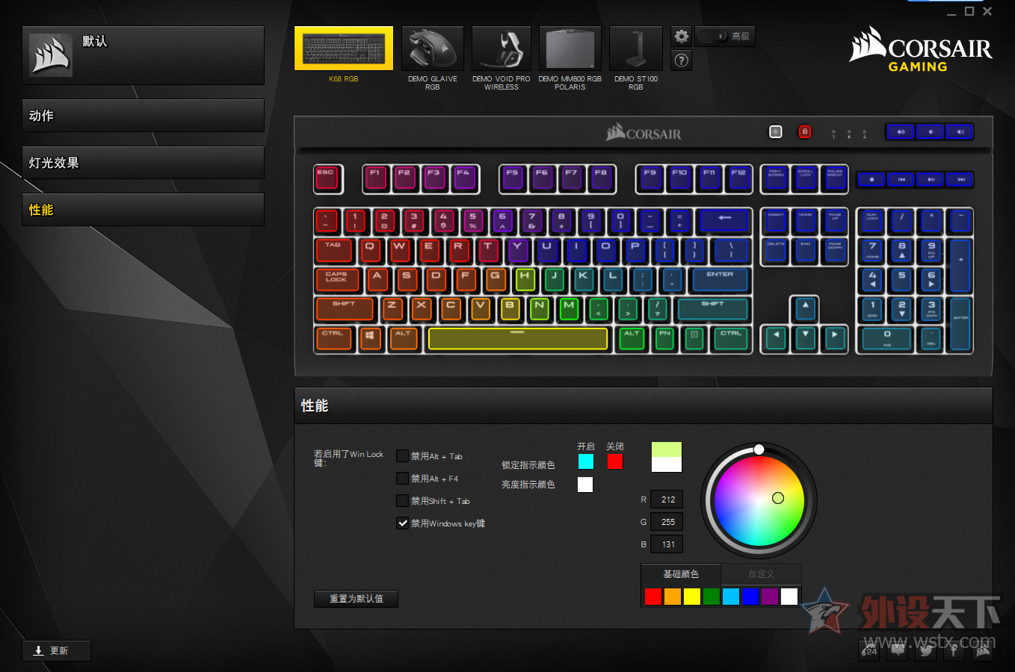Screen dimensions: 1015x672
Task: Choose the light blue basic color swatch
Action: tap(731, 596)
